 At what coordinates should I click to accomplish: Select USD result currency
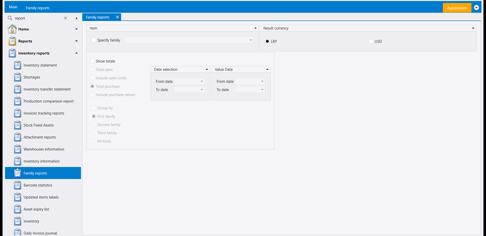371,41
